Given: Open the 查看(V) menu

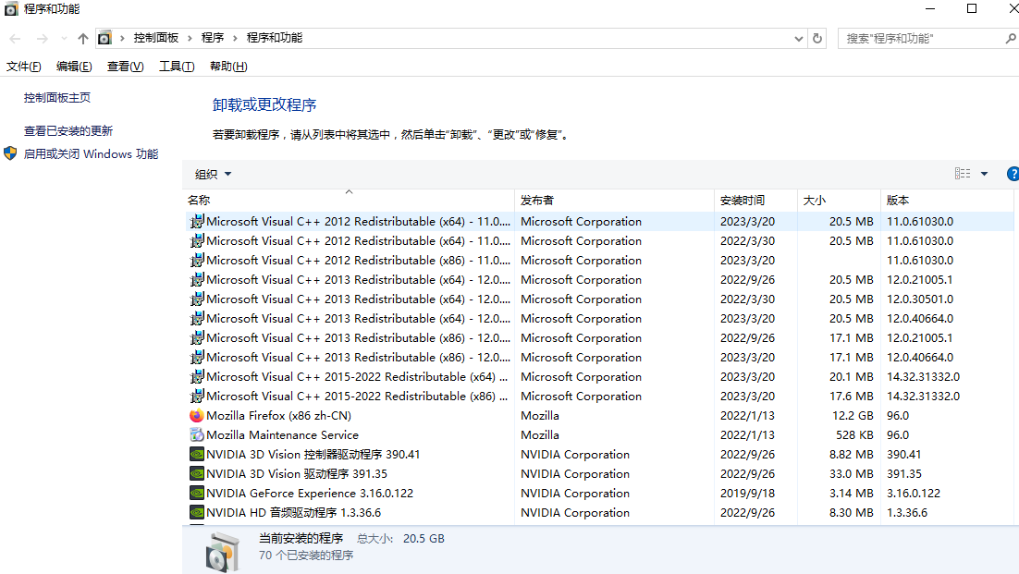Looking at the screenshot, I should (x=126, y=67).
